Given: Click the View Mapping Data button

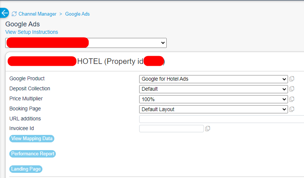Looking at the screenshot, I should pyautogui.click(x=32, y=139).
